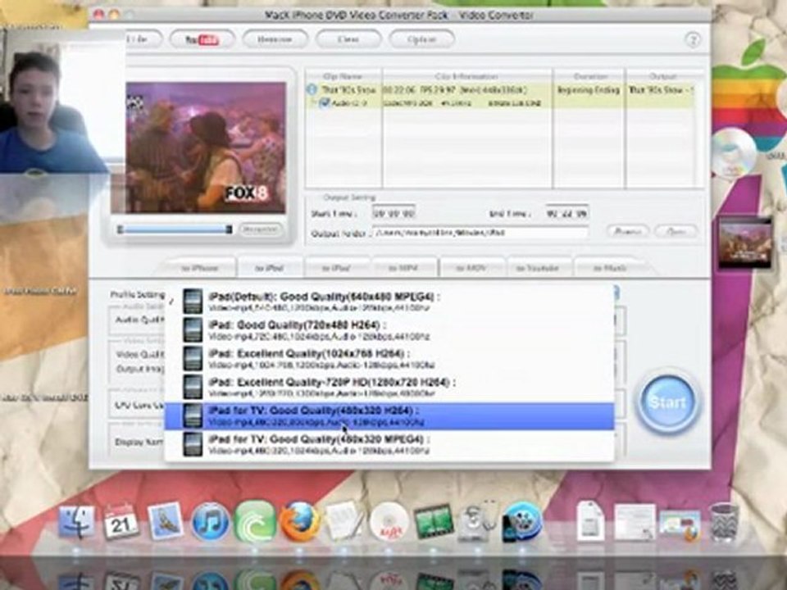Image resolution: width=787 pixels, height=590 pixels.
Task: Switch to the 'to MP4' tab
Action: (403, 268)
